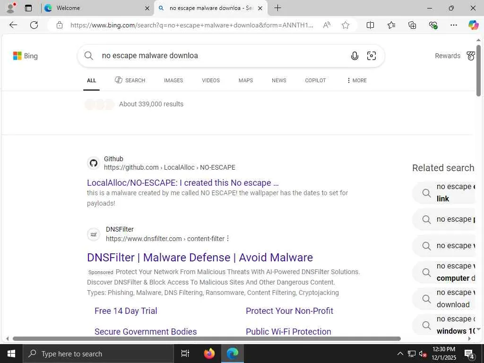Select the ALL results tab
The width and height of the screenshot is (484, 363).
91,80
